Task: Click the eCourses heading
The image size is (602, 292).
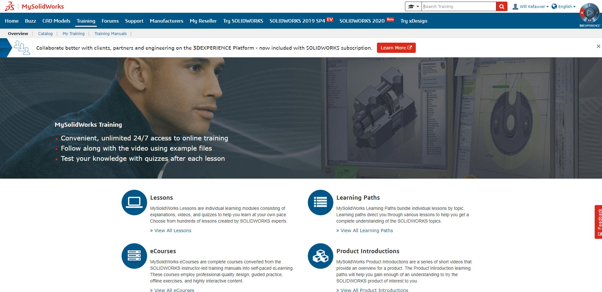Action: 163,251
